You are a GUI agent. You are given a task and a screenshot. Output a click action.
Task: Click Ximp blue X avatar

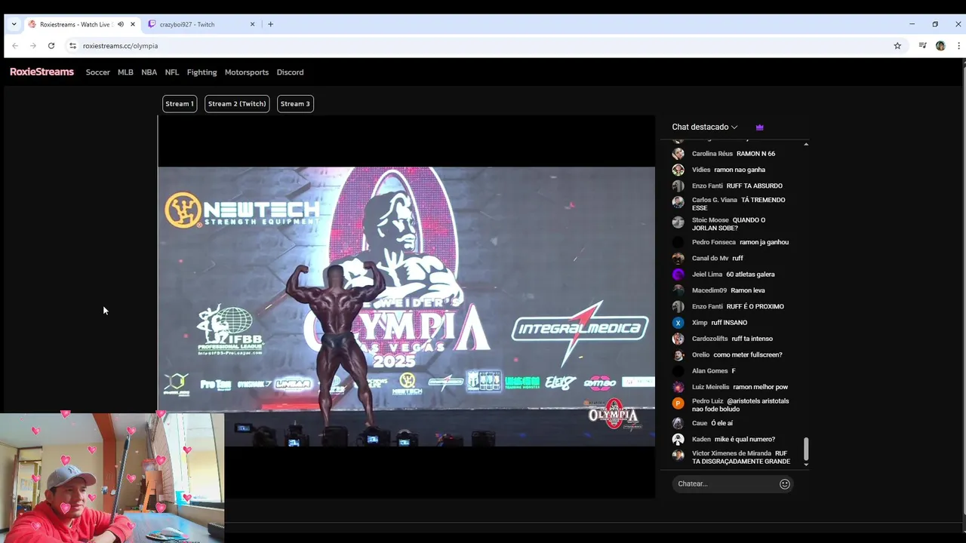[x=678, y=323]
